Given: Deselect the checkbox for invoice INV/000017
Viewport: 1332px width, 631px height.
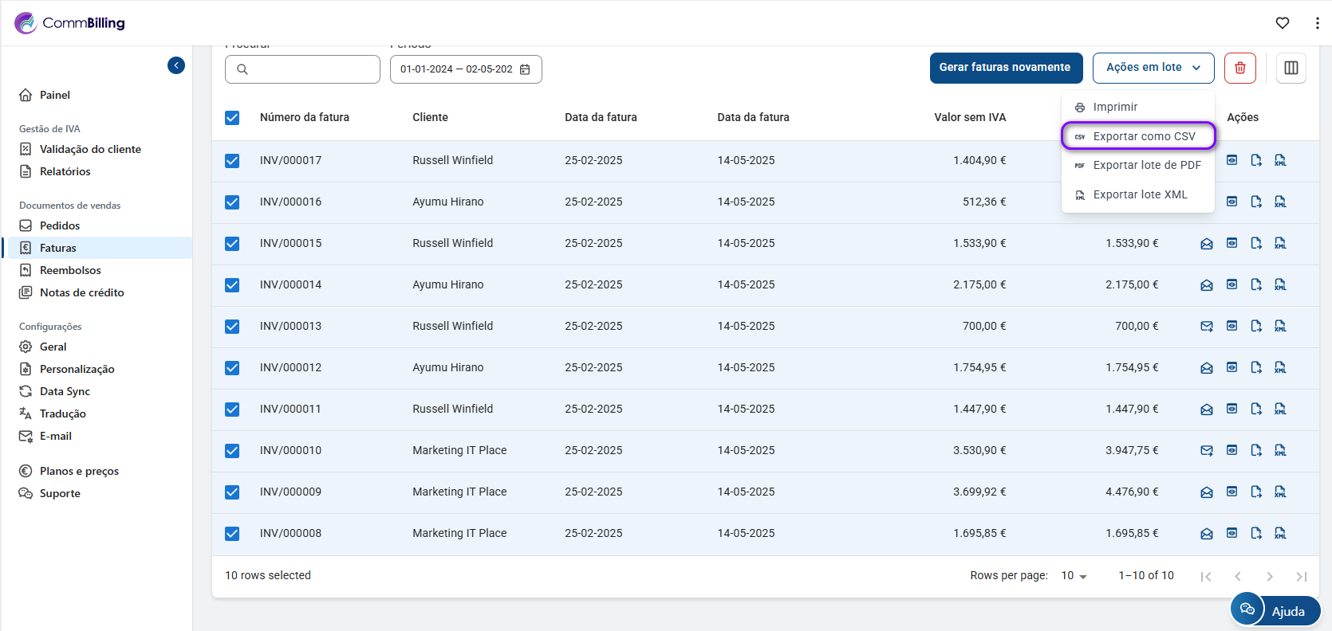Looking at the screenshot, I should coord(232,161).
